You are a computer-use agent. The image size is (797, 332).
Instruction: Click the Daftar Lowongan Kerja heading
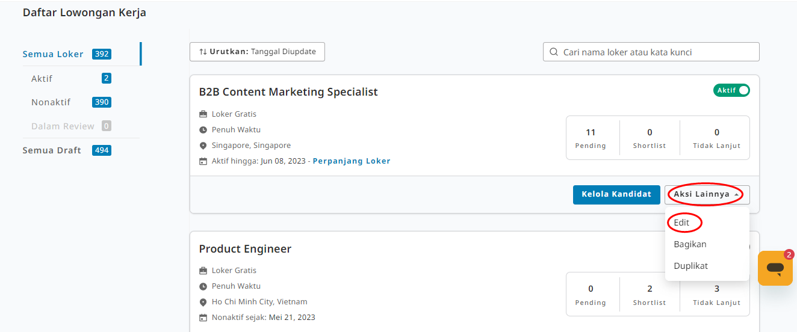coord(84,13)
